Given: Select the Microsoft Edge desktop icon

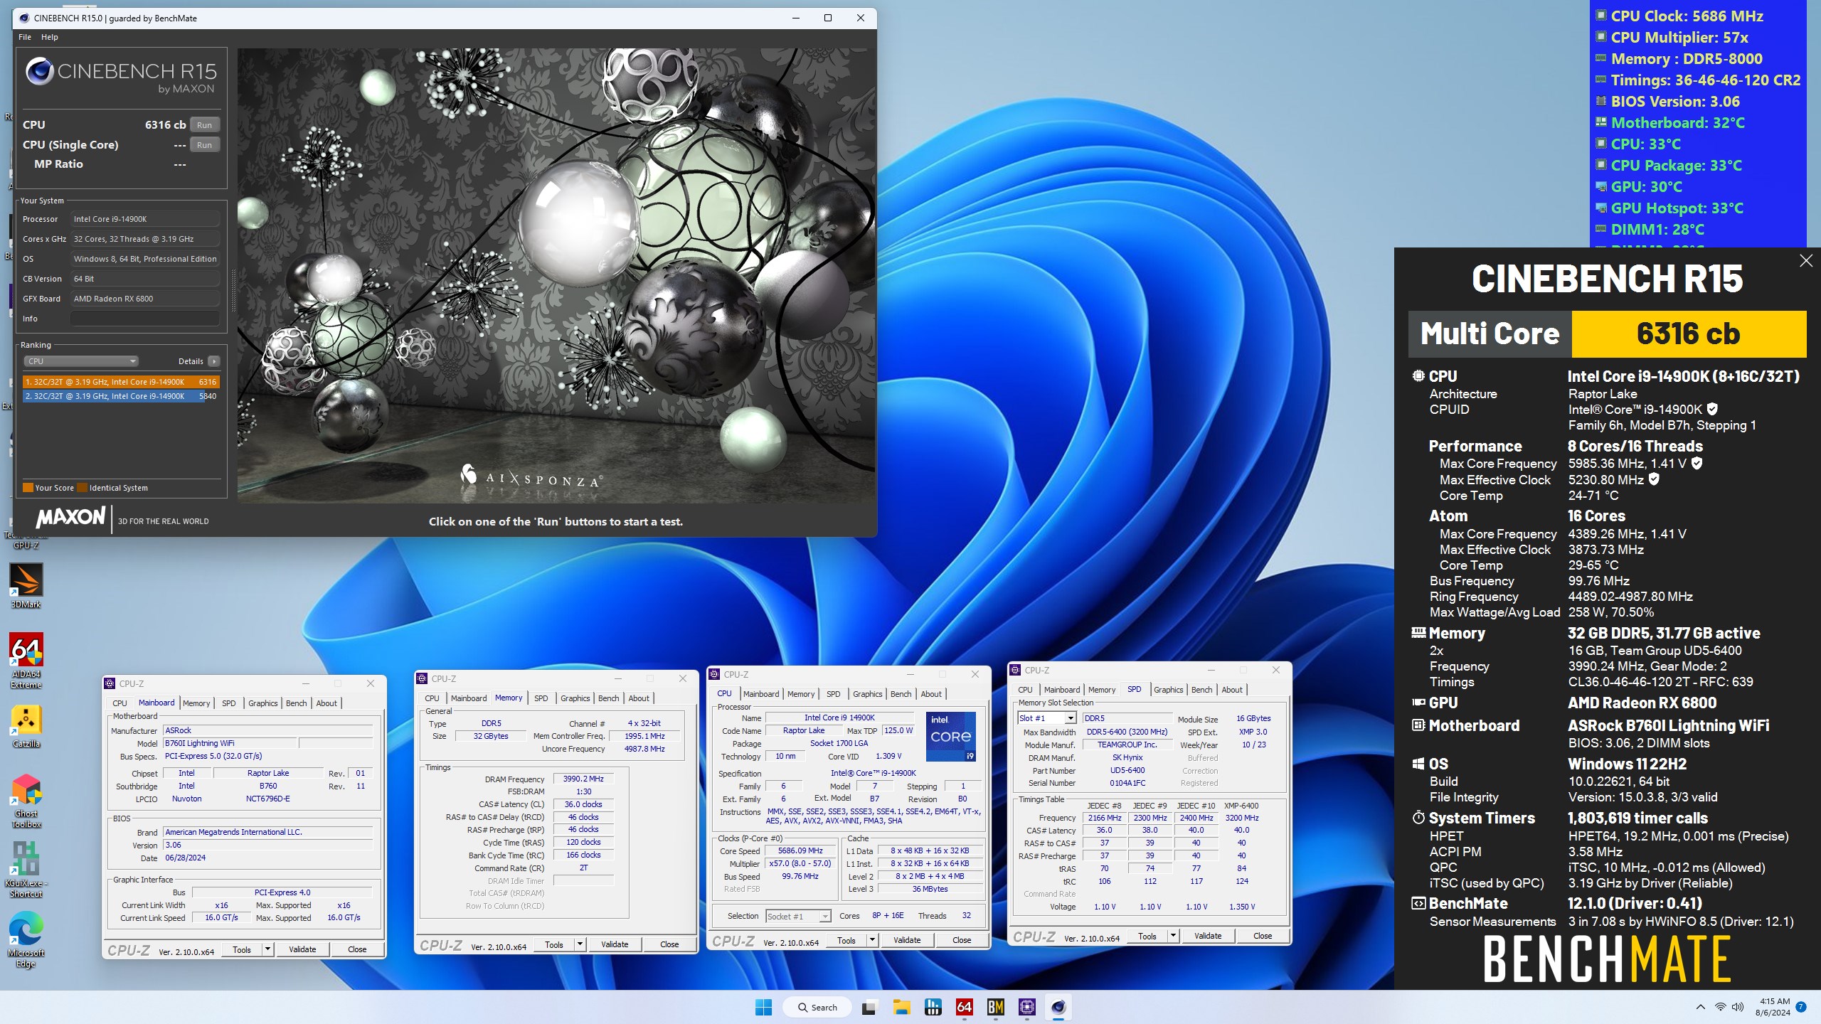Looking at the screenshot, I should click(x=26, y=940).
